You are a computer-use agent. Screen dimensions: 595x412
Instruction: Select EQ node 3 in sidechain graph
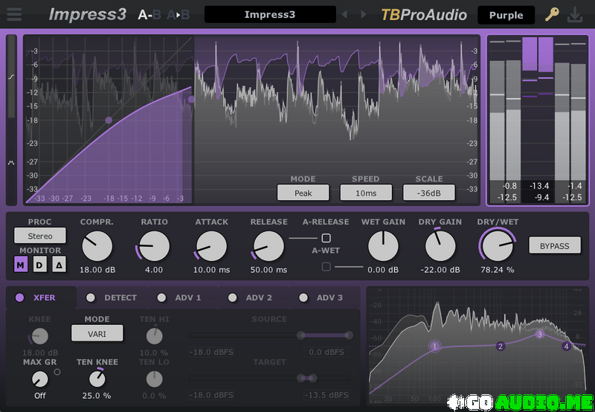pos(540,334)
